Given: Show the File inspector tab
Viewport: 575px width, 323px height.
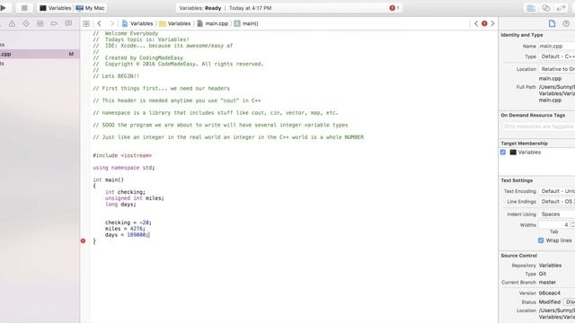Looking at the screenshot, I should [552, 23].
